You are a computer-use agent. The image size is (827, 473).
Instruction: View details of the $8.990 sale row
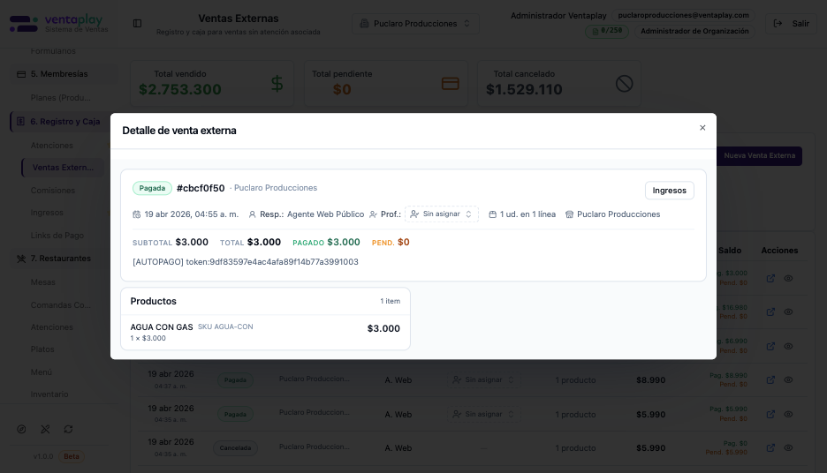click(788, 379)
